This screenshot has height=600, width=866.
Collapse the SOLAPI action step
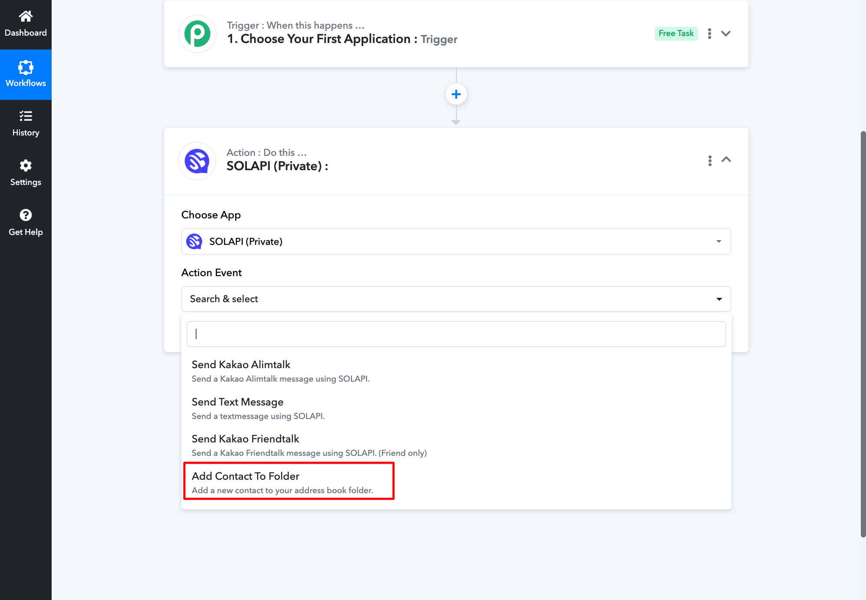click(x=726, y=159)
